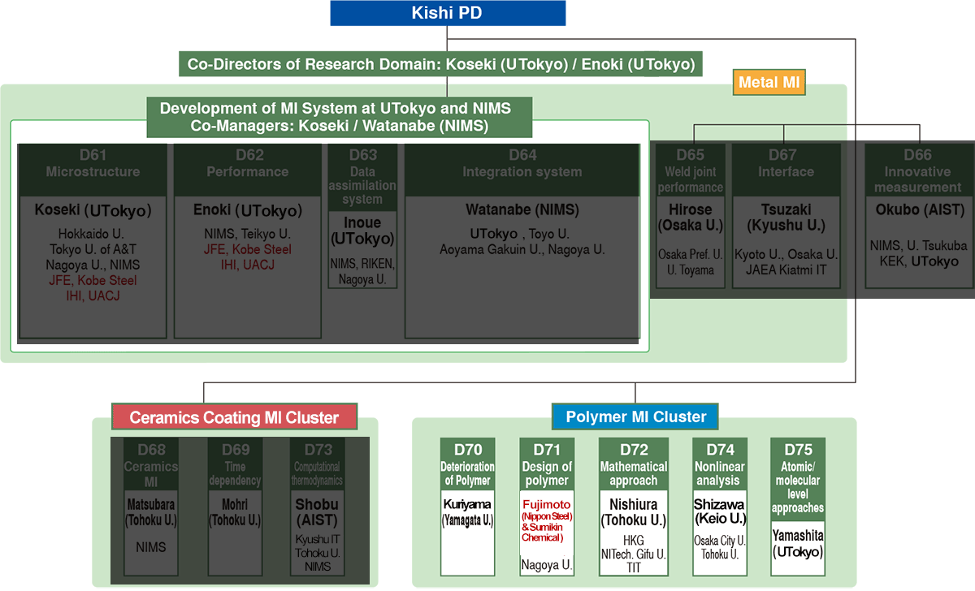The height and width of the screenshot is (591, 975).
Task: Click Osaka City U. in D74
Action: click(x=720, y=541)
